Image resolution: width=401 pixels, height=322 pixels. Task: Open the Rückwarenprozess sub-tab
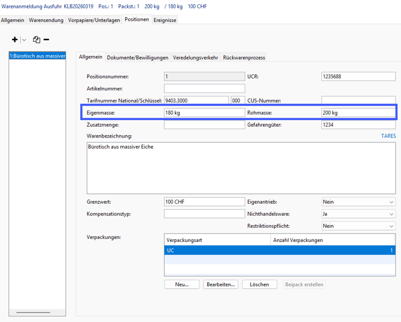(x=244, y=57)
